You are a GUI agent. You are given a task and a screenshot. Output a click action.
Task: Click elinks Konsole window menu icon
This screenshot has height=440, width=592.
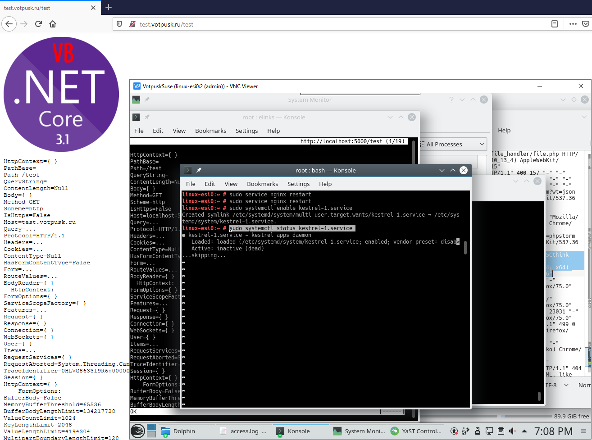coord(136,117)
